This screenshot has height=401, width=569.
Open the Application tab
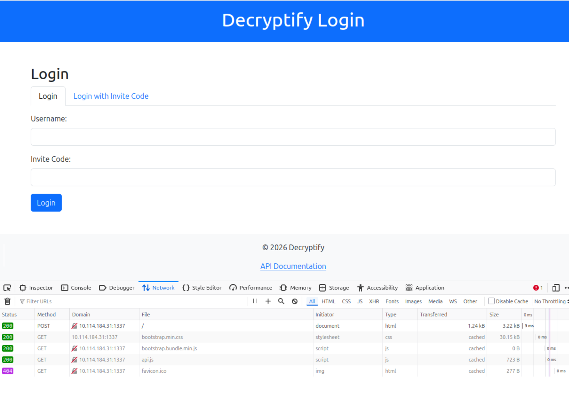coord(425,288)
